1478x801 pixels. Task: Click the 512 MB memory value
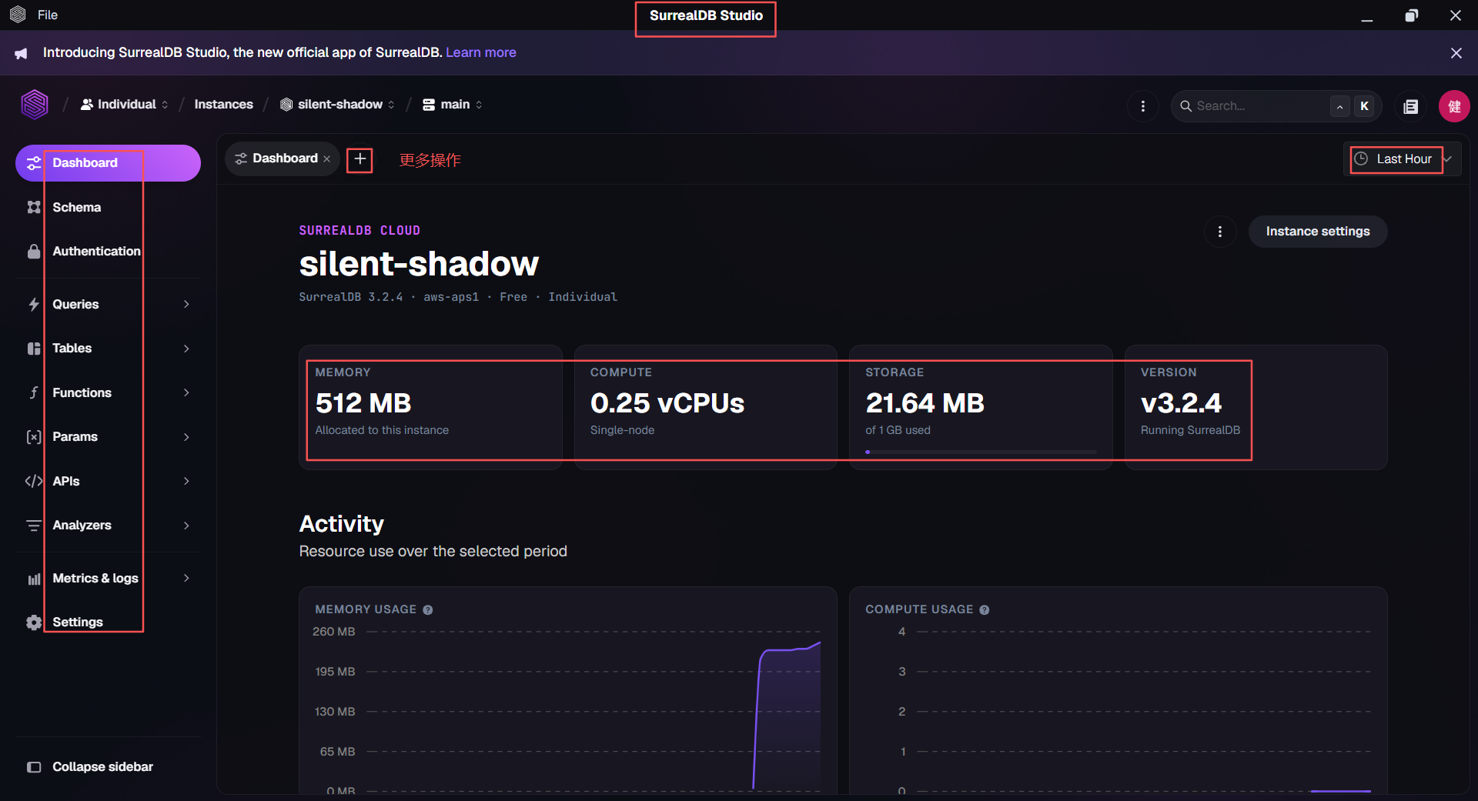(x=363, y=403)
